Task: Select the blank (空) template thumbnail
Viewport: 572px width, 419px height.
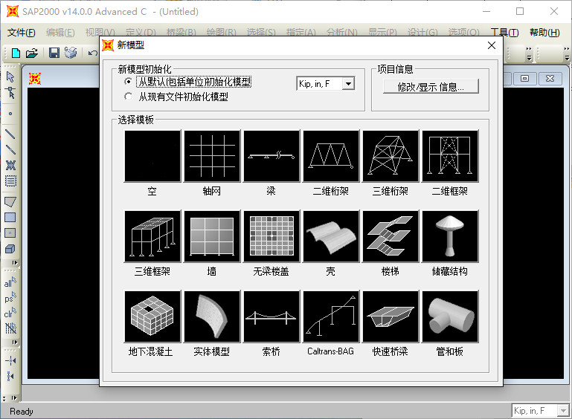Action: (x=152, y=156)
